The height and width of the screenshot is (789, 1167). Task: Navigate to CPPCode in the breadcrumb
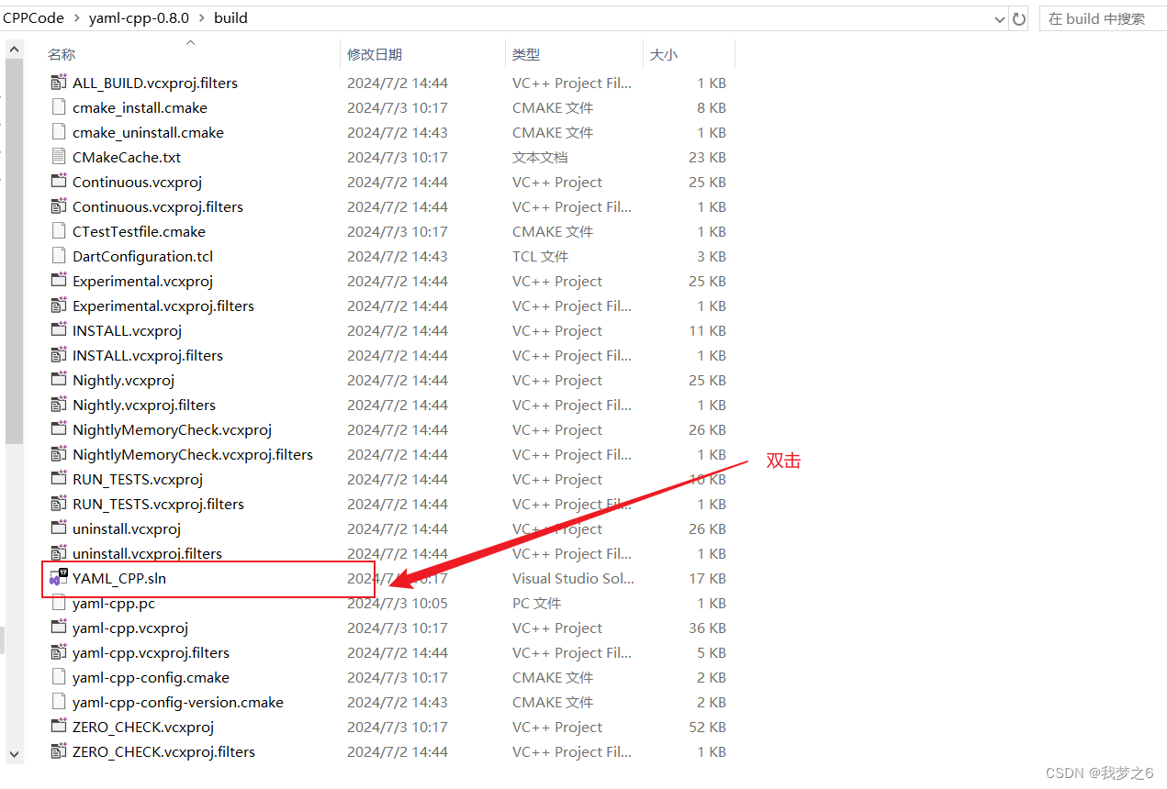(x=35, y=17)
